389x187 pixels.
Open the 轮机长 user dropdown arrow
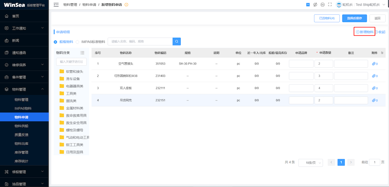(384, 5)
